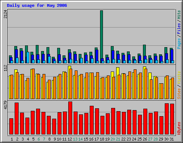The width and height of the screenshot is (183, 143).
Task: Click green weekend day label 13
Action: click(75, 139)
